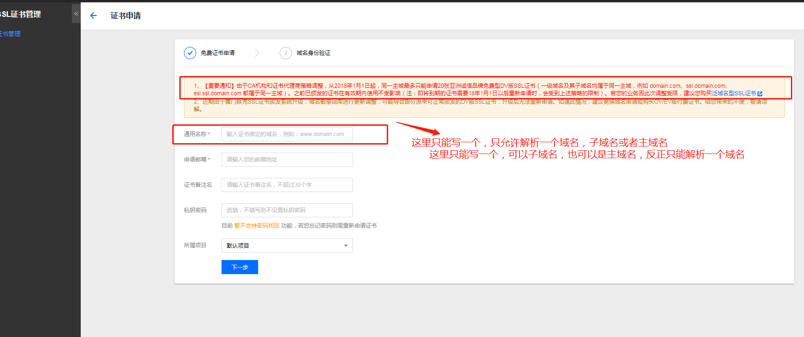The width and height of the screenshot is (804, 337).
Task: Click the 证书申请 page title
Action: [126, 15]
